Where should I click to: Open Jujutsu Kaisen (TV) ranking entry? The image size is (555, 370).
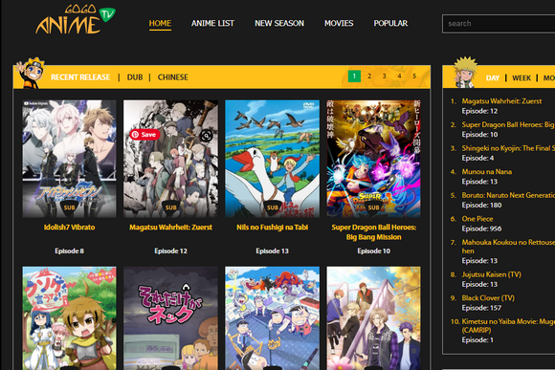[x=491, y=274]
